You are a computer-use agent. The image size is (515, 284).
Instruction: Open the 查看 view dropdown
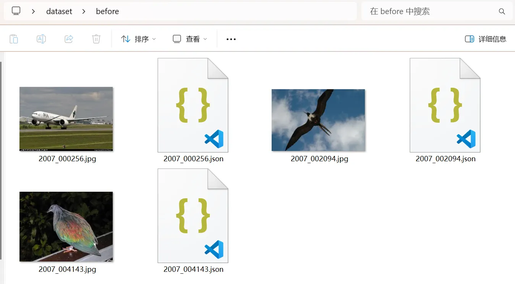tap(190, 39)
